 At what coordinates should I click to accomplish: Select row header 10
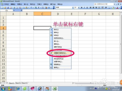tap(3, 50)
